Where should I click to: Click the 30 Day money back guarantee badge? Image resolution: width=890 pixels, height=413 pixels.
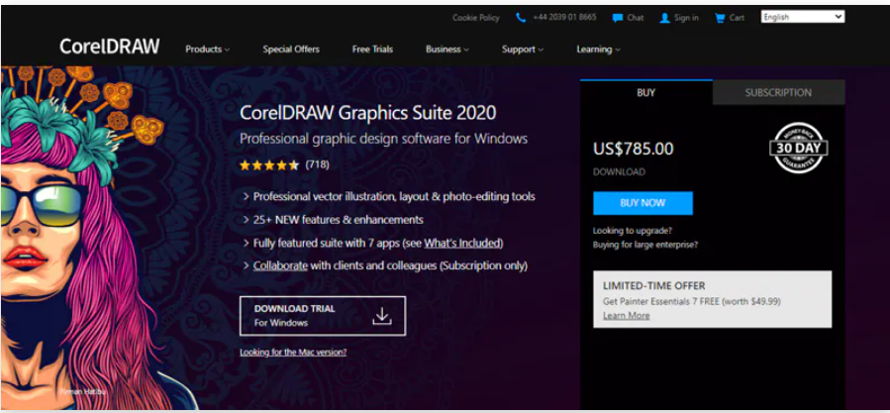click(799, 149)
